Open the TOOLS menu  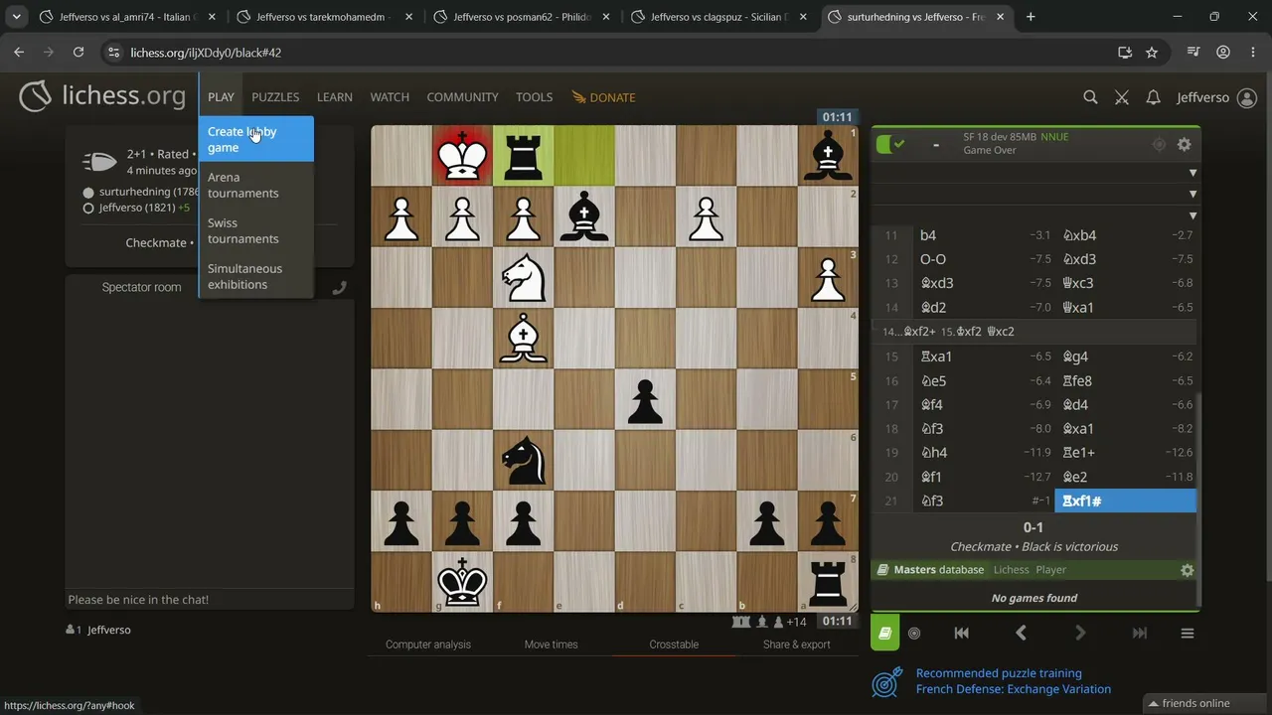coord(534,97)
